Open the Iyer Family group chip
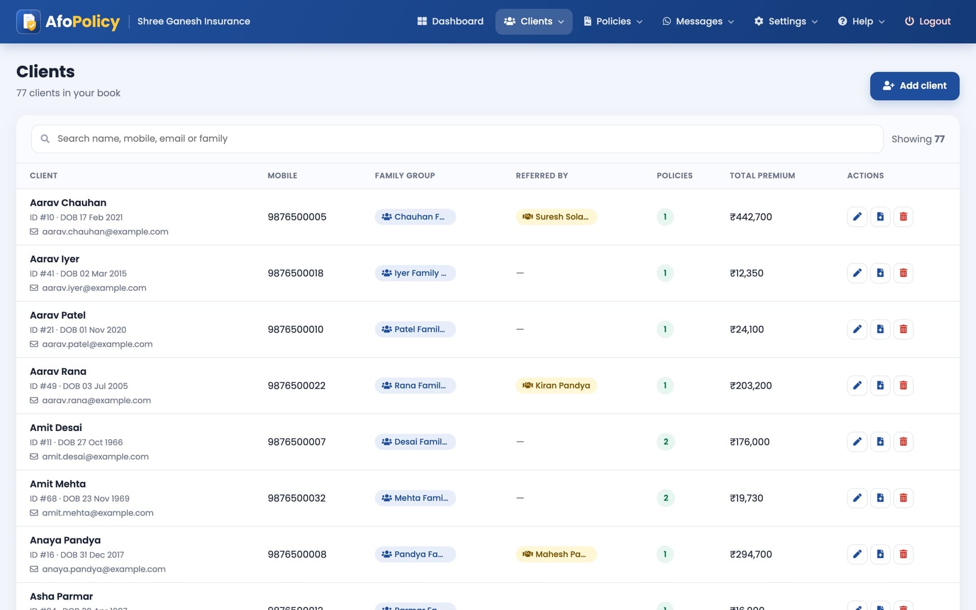 (x=415, y=273)
